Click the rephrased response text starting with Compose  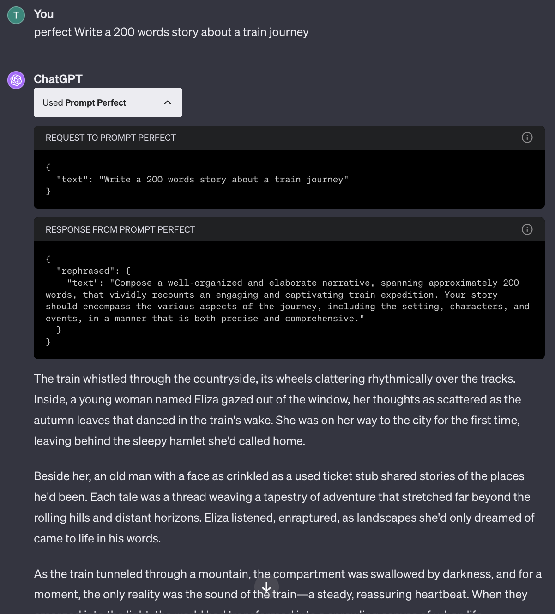pyautogui.click(x=286, y=301)
